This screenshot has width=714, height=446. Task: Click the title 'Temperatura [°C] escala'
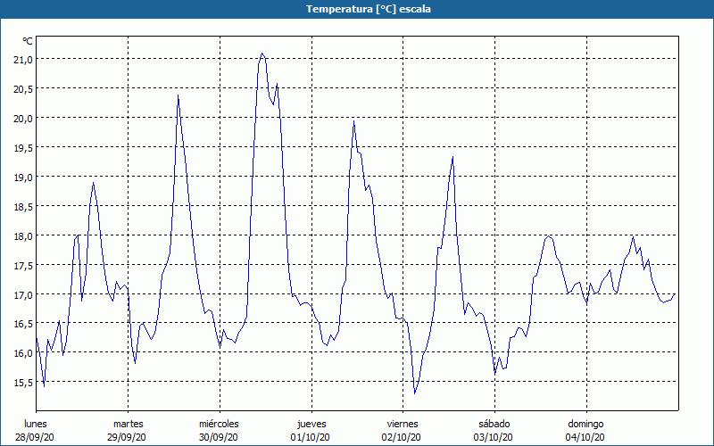(x=368, y=9)
